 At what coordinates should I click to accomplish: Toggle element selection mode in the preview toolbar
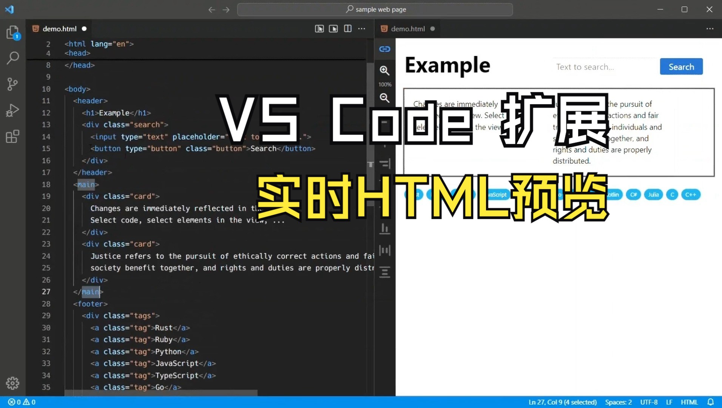pos(319,29)
